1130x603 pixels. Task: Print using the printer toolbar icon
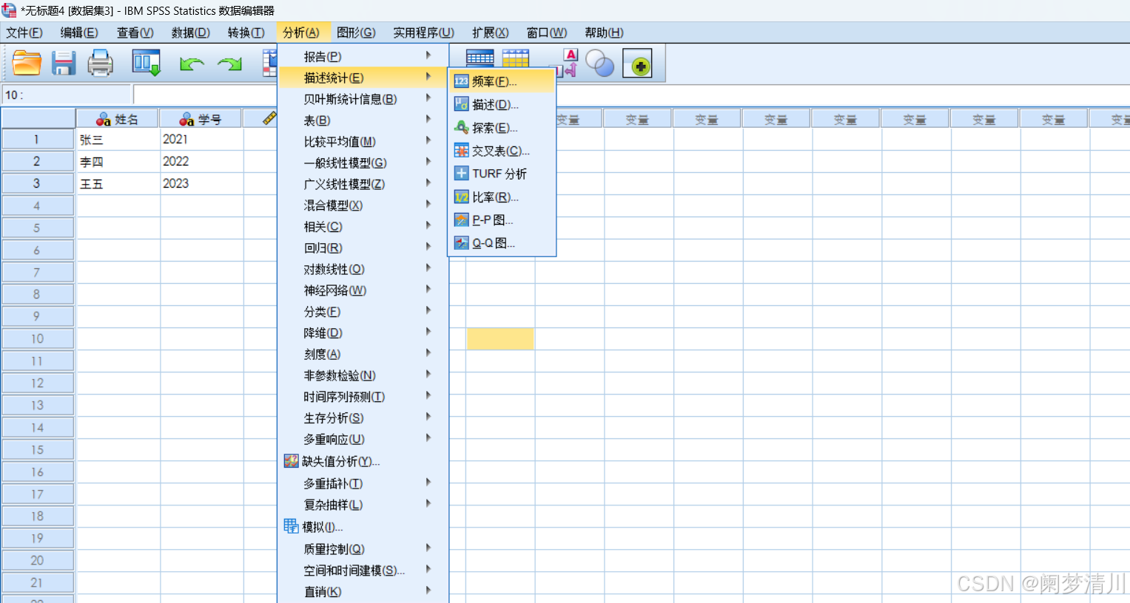(x=101, y=64)
